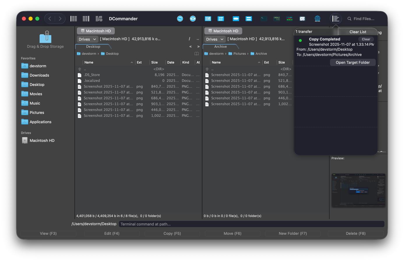This screenshot has width=404, height=261.
Task: Open the Terminal toolbar icon
Action: (264, 19)
